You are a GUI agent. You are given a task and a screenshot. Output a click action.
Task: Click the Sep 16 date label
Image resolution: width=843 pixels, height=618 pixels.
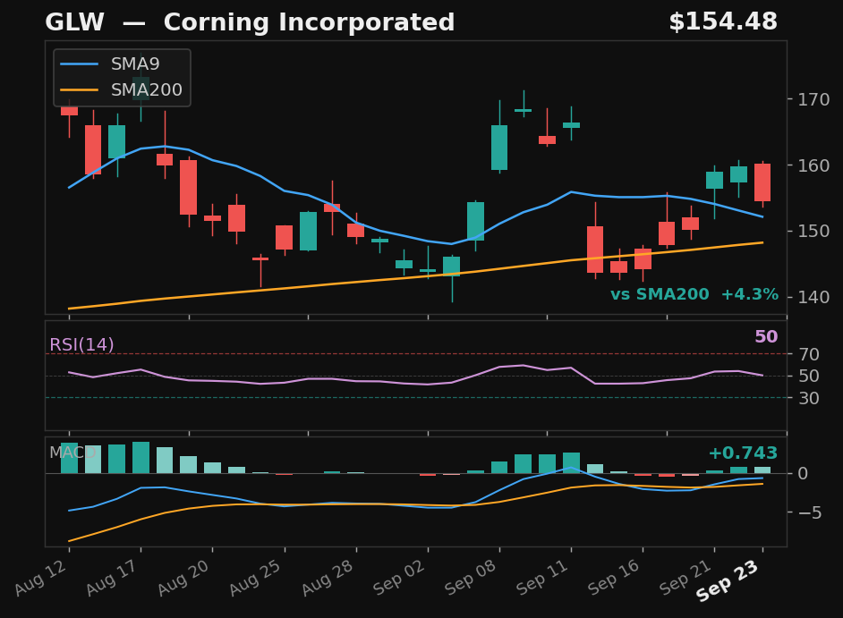(x=615, y=577)
